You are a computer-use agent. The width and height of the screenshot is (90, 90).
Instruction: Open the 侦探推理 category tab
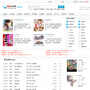click(x=42, y=14)
